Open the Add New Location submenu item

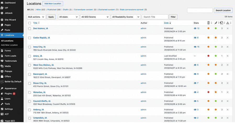[9, 45]
